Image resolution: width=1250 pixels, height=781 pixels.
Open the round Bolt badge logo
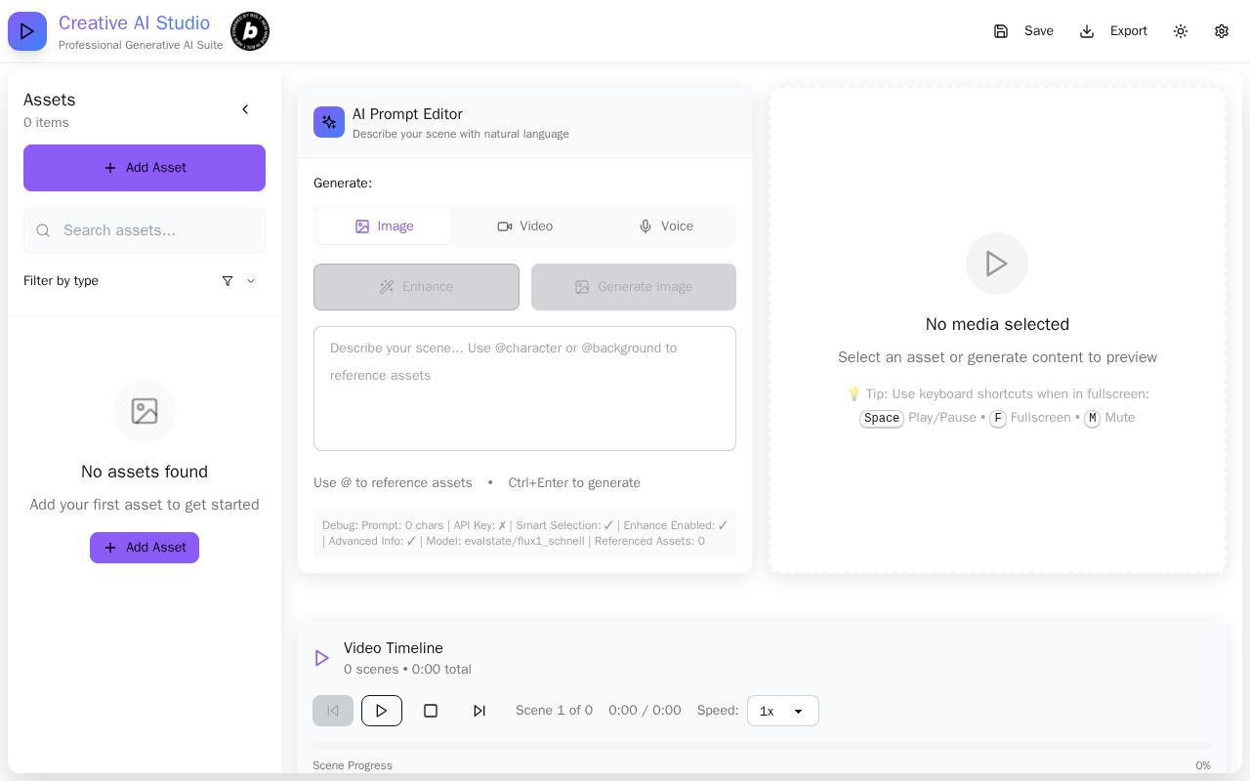tap(250, 31)
